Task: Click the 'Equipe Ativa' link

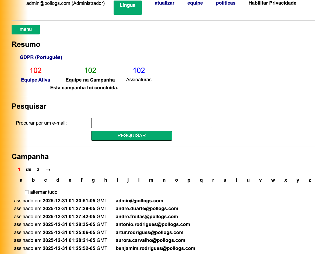Action: tap(36, 80)
